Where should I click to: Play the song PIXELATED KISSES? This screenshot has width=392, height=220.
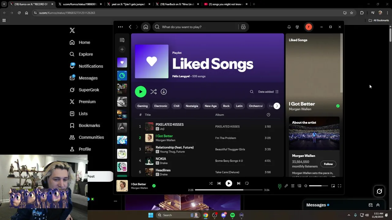[208, 127]
